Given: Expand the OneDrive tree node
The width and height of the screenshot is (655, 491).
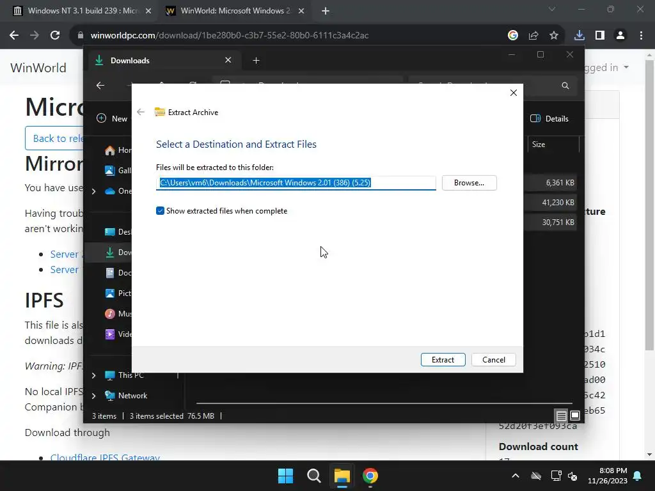Looking at the screenshot, I should (94, 191).
